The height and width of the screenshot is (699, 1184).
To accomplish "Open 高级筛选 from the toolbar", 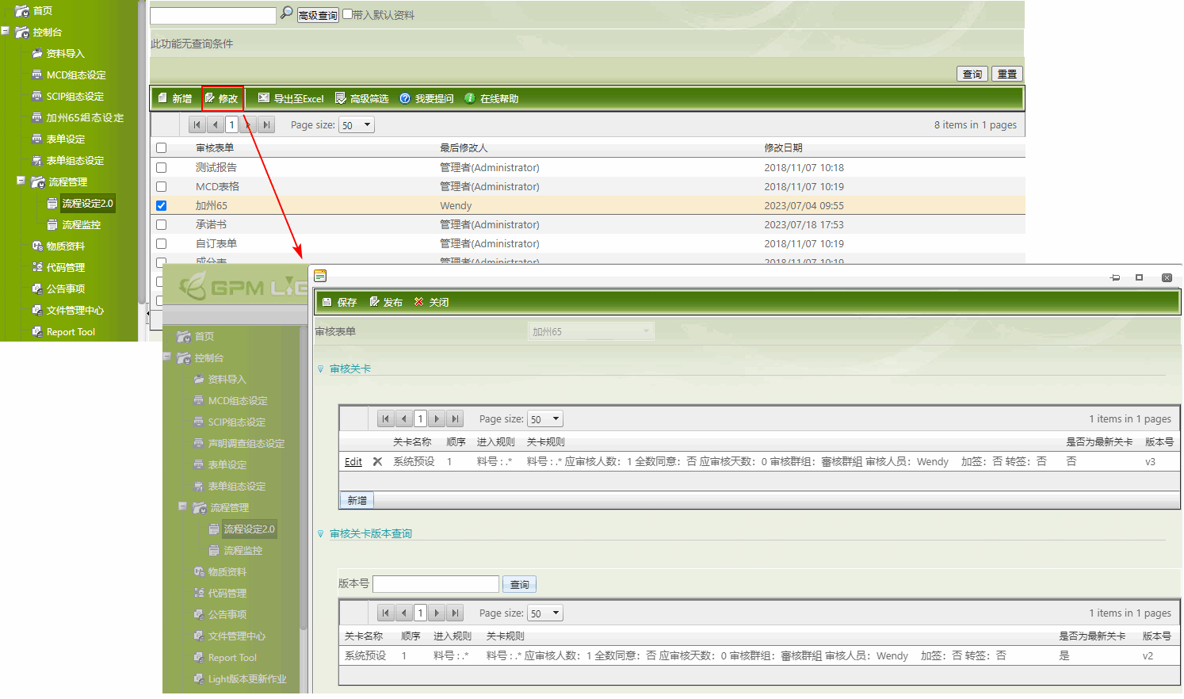I will coord(361,98).
